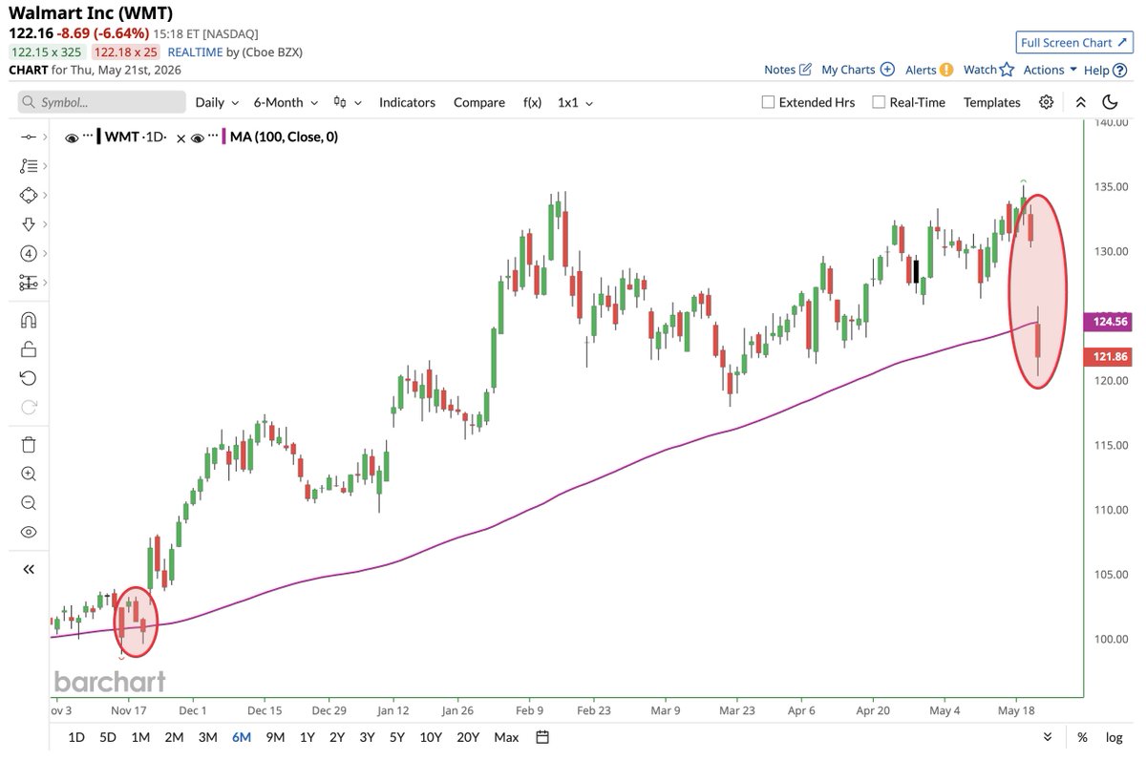Open the Indicators menu
The width and height of the screenshot is (1146, 760).
[407, 102]
